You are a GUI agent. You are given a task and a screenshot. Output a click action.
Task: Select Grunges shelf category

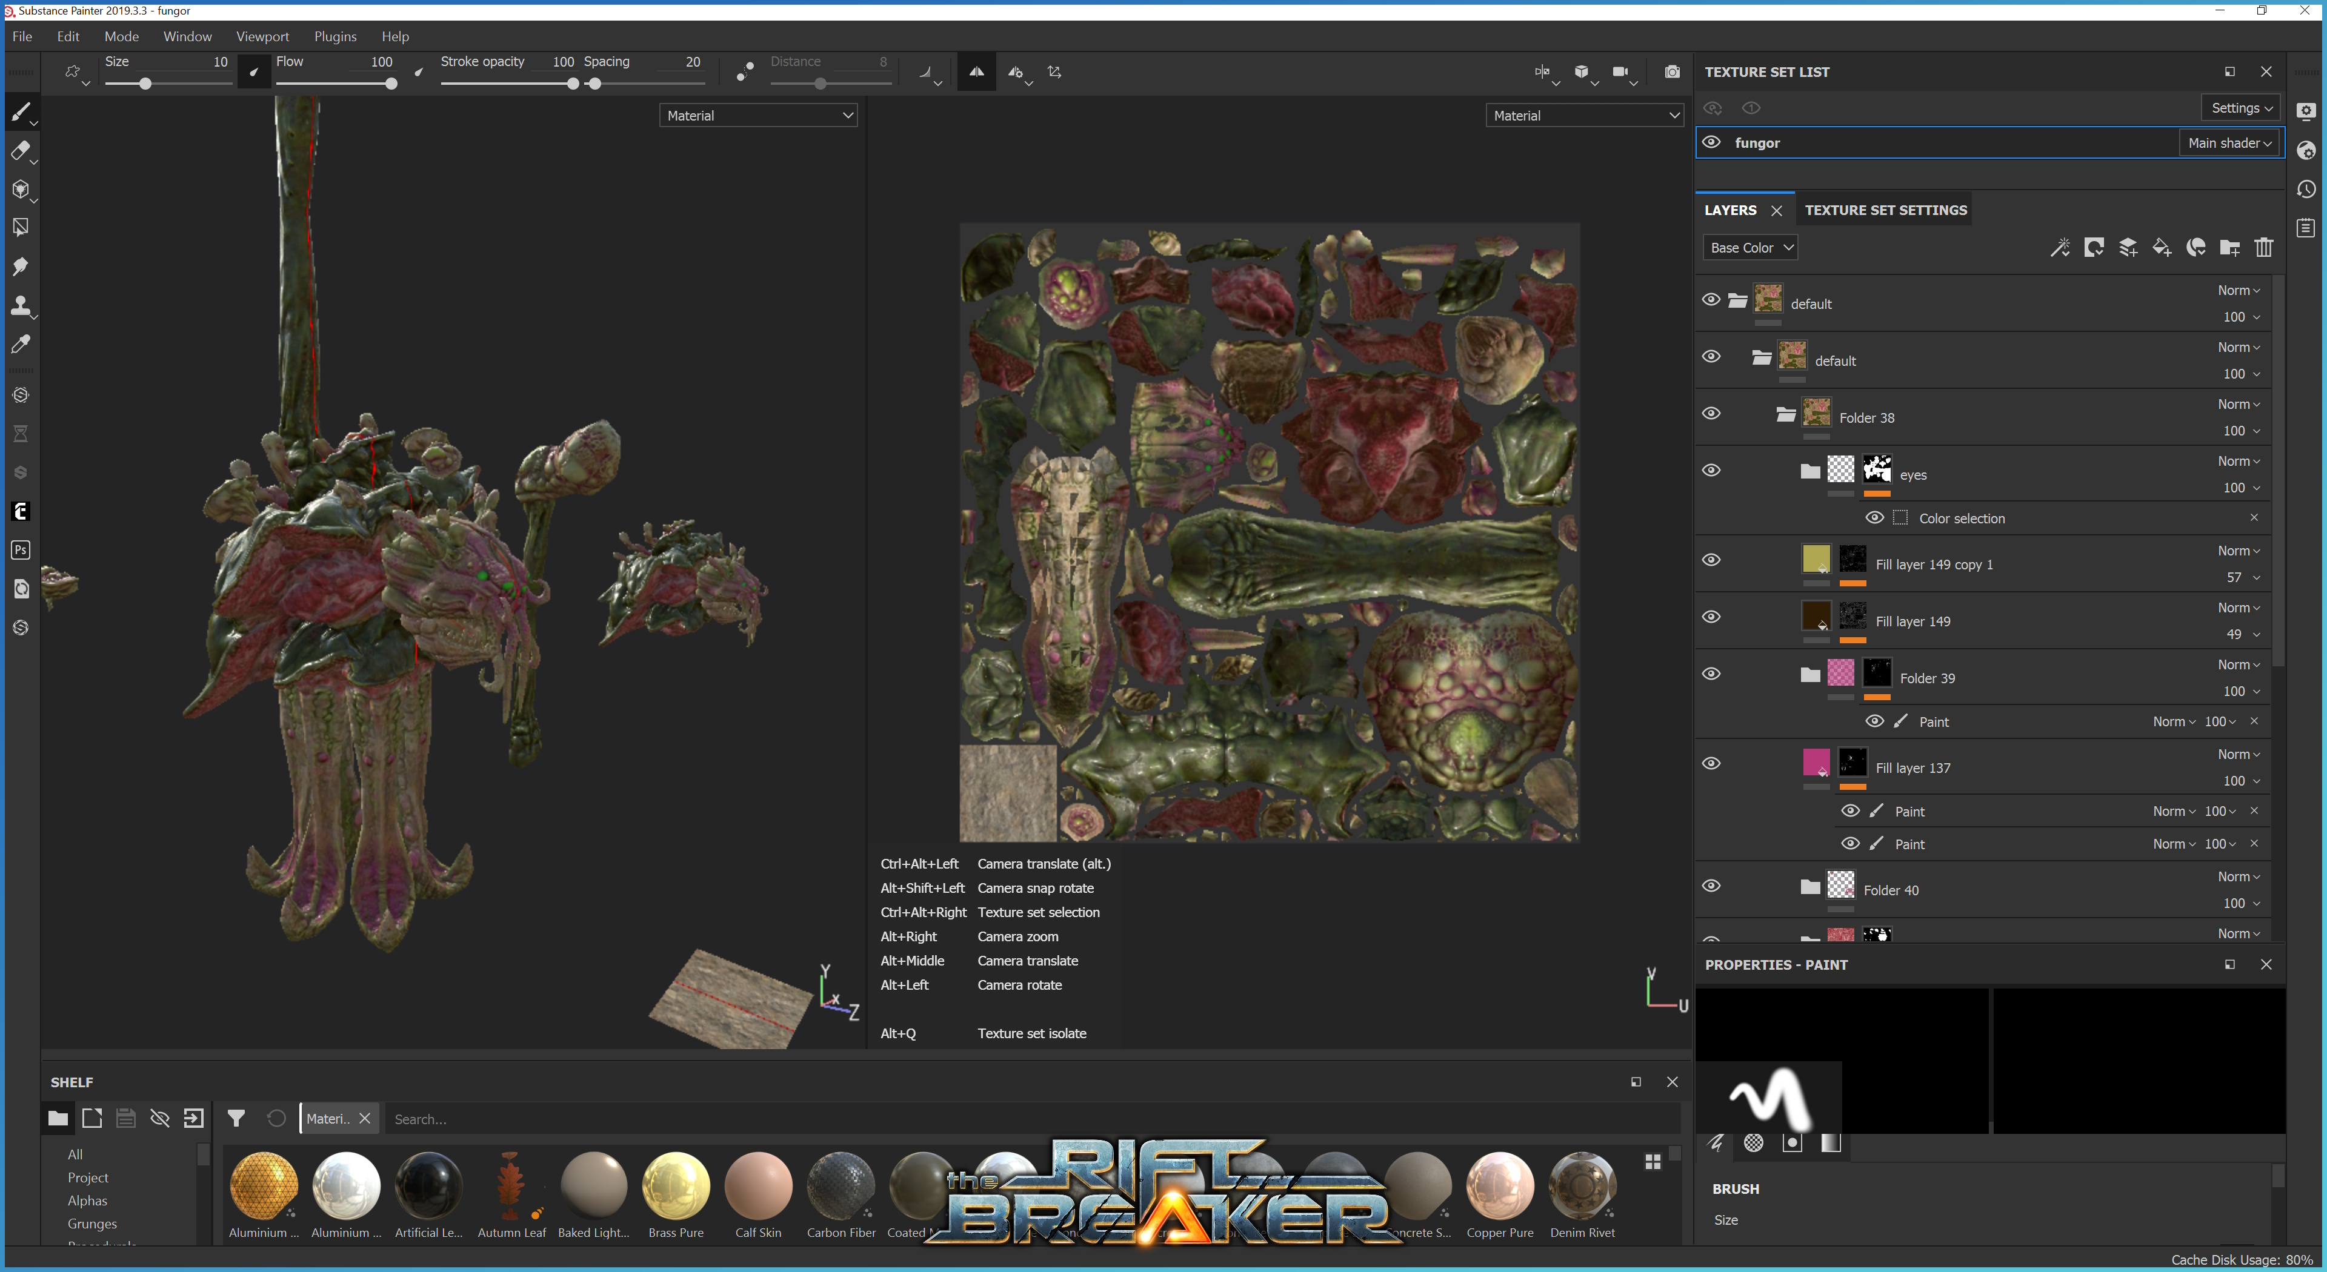[92, 1224]
